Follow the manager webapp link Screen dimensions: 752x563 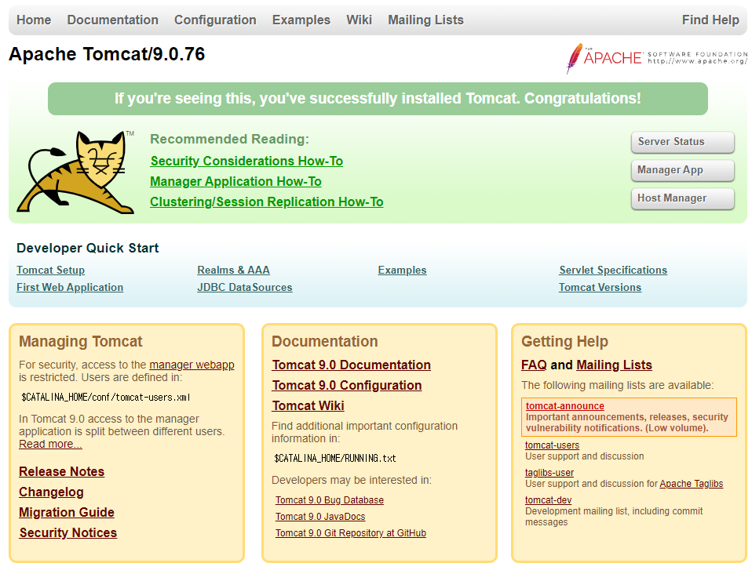[x=192, y=365]
